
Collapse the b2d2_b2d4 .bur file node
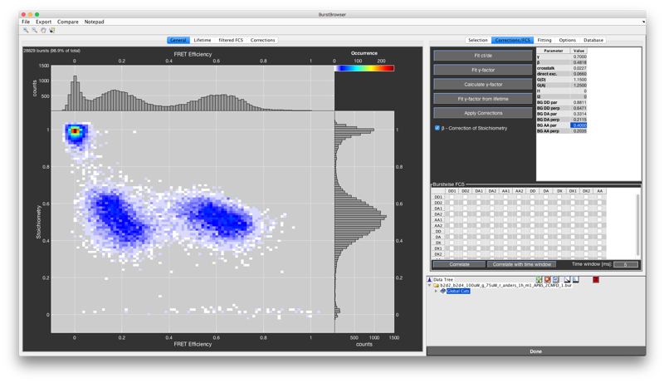[x=430, y=286]
